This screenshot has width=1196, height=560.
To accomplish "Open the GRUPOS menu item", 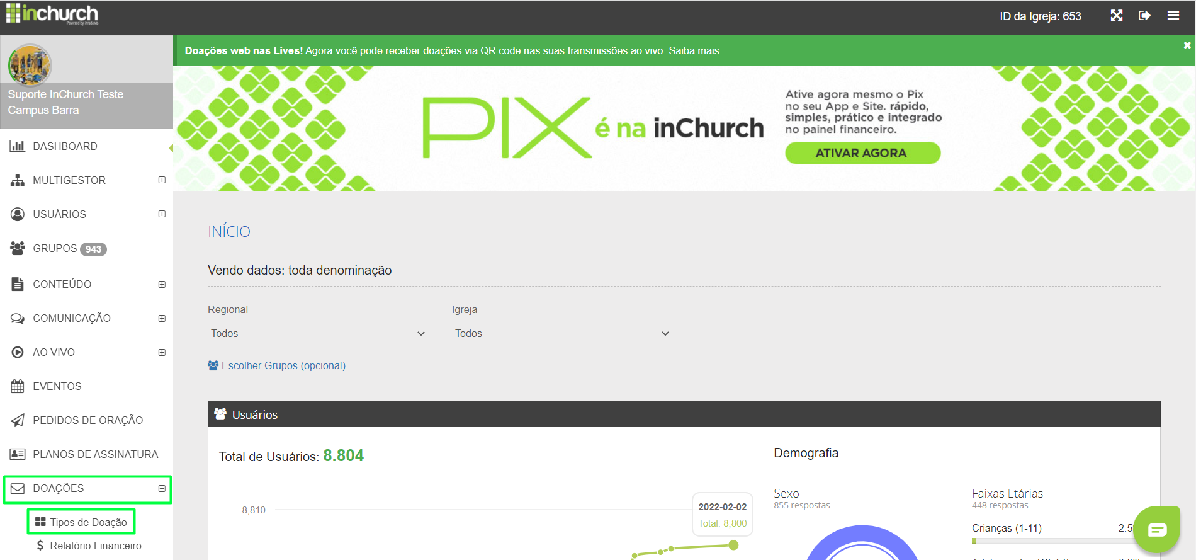I will [x=87, y=248].
